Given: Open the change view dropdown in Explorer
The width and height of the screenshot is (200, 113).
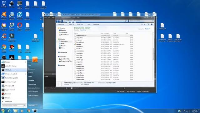Looking at the screenshot, I should [x=144, y=24].
